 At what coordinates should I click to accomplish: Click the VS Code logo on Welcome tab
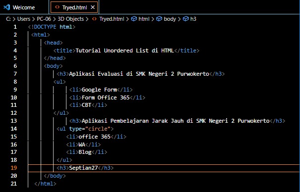pyautogui.click(x=7, y=7)
